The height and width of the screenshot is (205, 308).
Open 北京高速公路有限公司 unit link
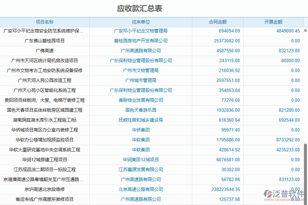140,189
